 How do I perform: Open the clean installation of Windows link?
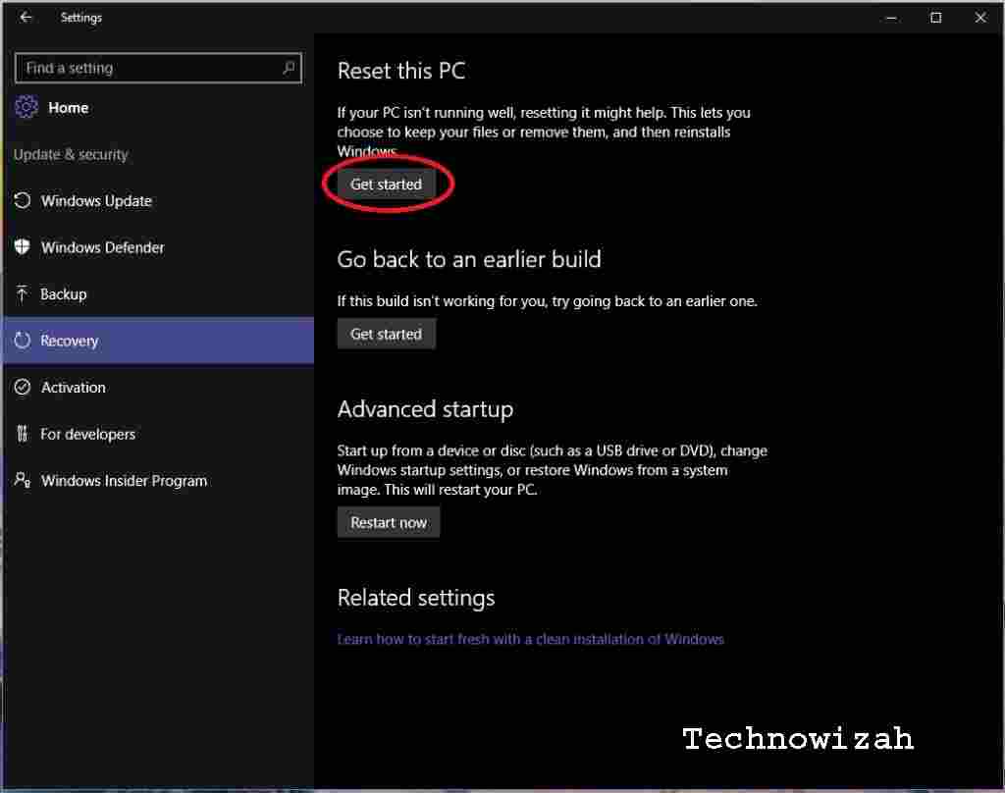coord(530,639)
